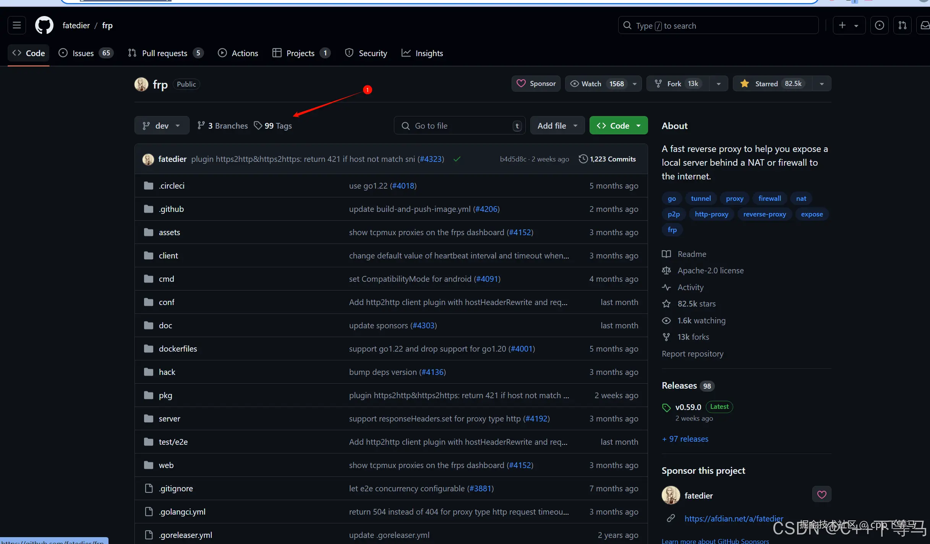Screen dimensions: 930x544
Task: Go to GitHub homepage via Octocat logo
Action: click(44, 25)
